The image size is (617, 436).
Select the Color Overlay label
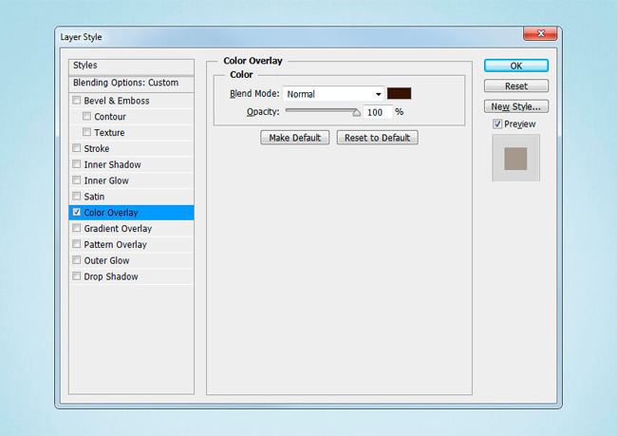tap(111, 213)
